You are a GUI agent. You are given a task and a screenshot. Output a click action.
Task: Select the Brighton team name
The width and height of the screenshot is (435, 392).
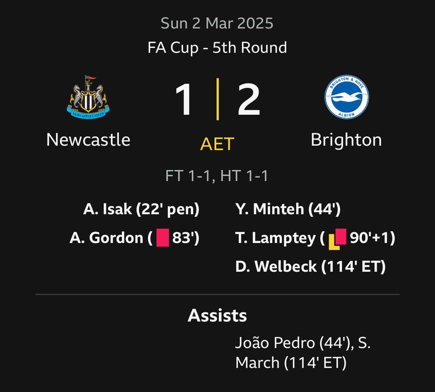346,140
